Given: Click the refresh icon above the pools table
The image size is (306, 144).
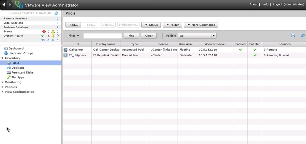Looking at the screenshot, I should click(303, 36).
